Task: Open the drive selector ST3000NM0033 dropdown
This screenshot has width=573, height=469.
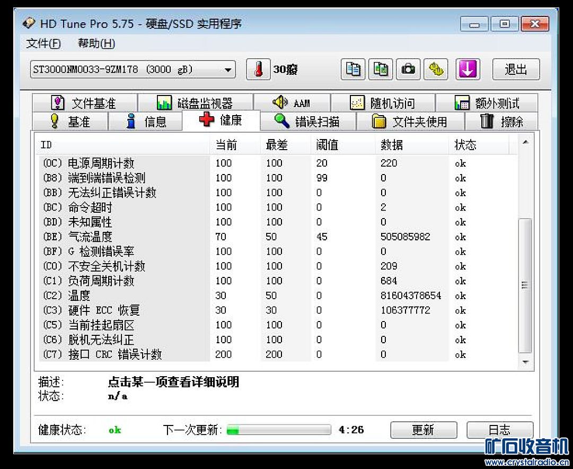Action: click(133, 70)
